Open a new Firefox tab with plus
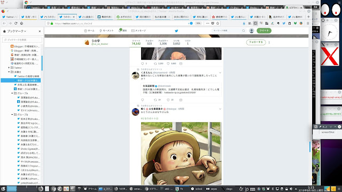Screen dimensions: 342x192 pyautogui.click(x=308, y=17)
